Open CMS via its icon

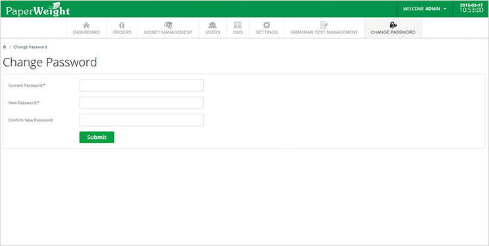[238, 25]
